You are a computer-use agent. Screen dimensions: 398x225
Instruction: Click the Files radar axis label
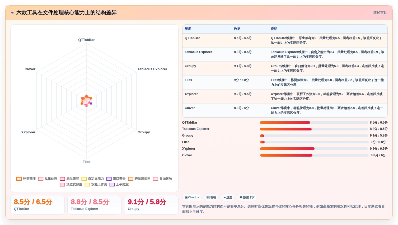86,162
